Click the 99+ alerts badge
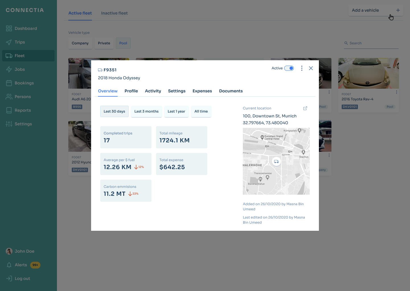Viewport: 410px width, 291px height. (35, 265)
